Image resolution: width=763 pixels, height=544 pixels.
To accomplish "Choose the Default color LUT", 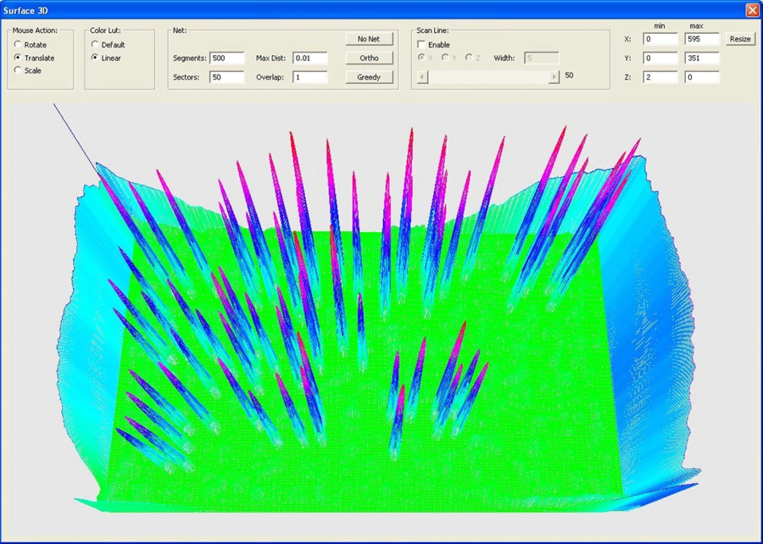I will click(95, 45).
